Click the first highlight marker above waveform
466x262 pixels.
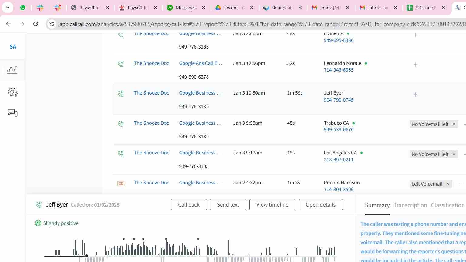coord(123,239)
